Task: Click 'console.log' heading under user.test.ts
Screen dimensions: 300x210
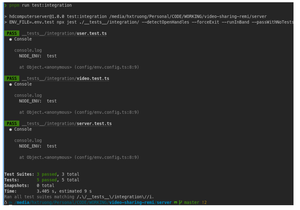Action: click(x=28, y=50)
